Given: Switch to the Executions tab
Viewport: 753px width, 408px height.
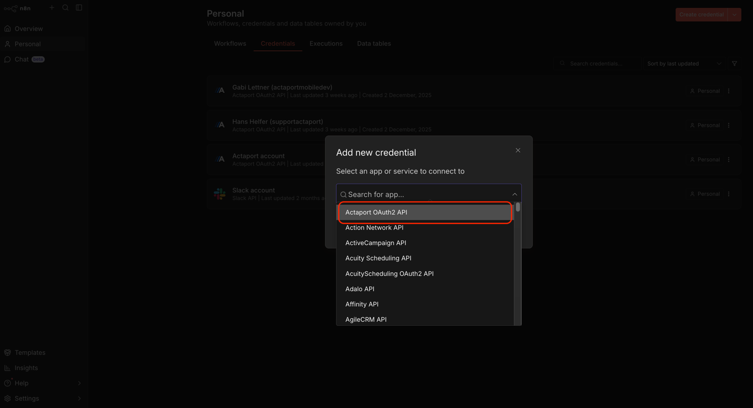Looking at the screenshot, I should click(326, 44).
